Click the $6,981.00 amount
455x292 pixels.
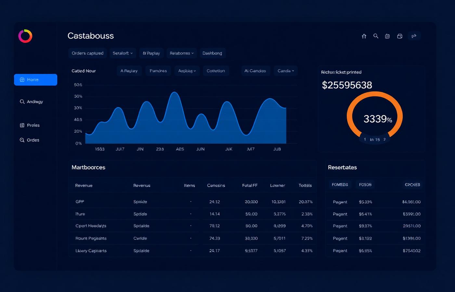coord(411,202)
